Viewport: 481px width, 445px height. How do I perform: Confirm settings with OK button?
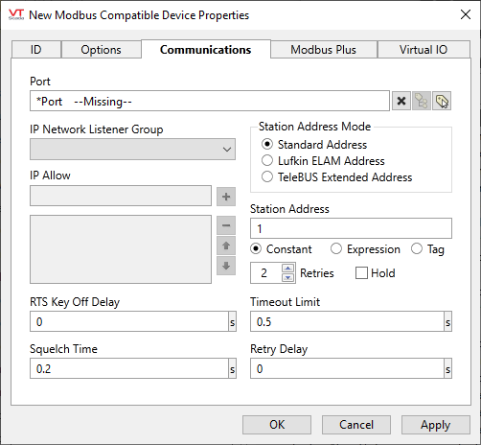click(x=277, y=425)
